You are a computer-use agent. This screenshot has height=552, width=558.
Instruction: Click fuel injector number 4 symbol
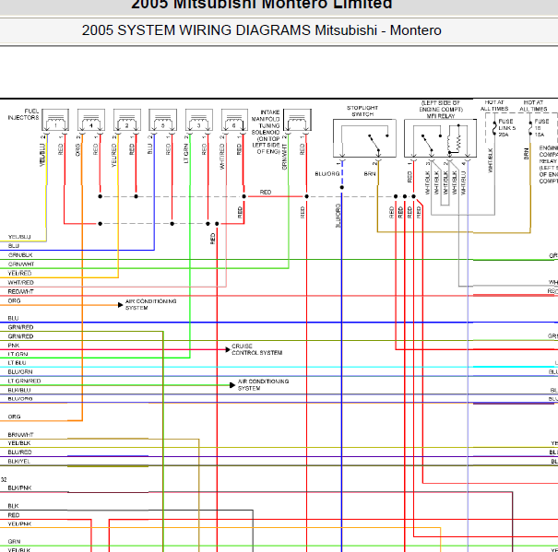coord(91,121)
